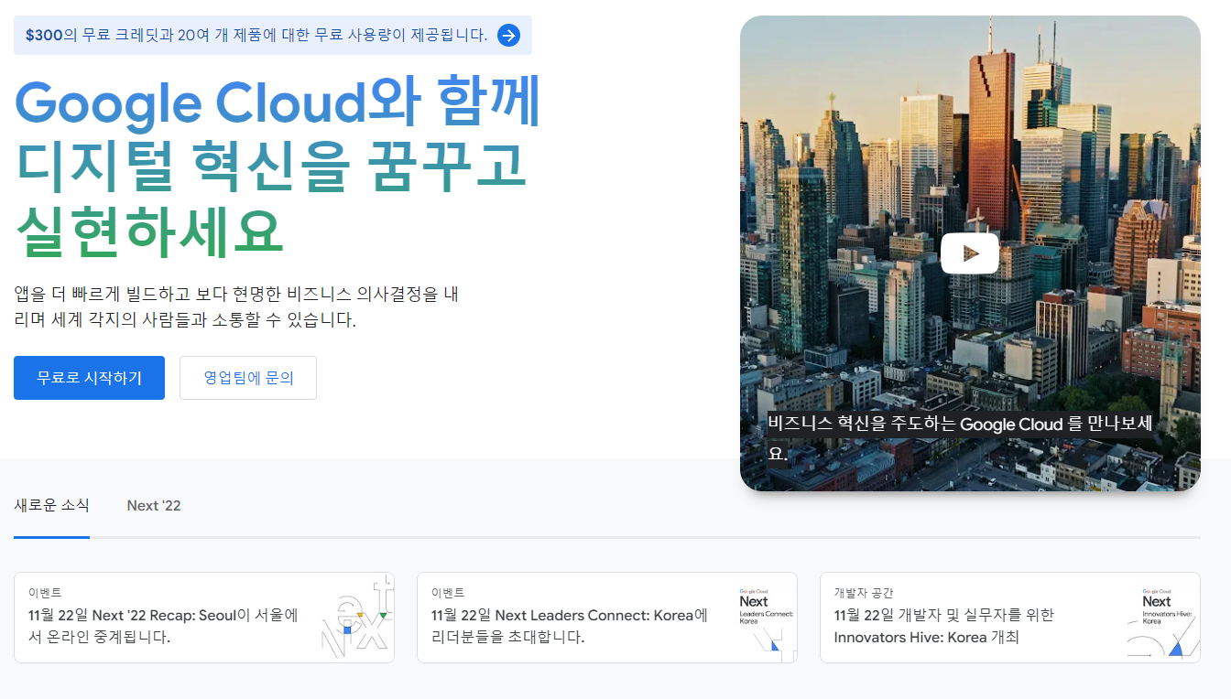Screen dimensions: 1231x699
Task: Click the blue arrow icon in the $300 credit banner
Action: click(508, 36)
